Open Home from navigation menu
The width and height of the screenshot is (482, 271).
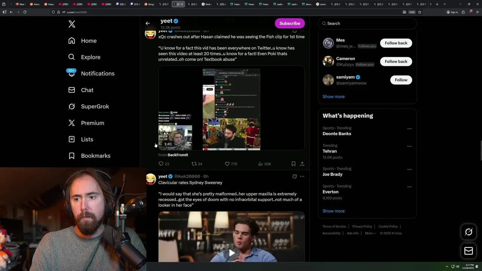coord(89,41)
